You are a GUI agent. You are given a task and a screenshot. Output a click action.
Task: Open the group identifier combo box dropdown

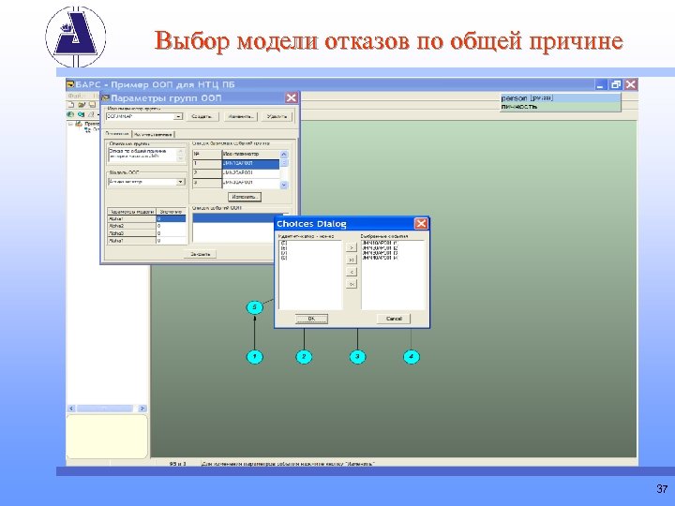pos(179,116)
